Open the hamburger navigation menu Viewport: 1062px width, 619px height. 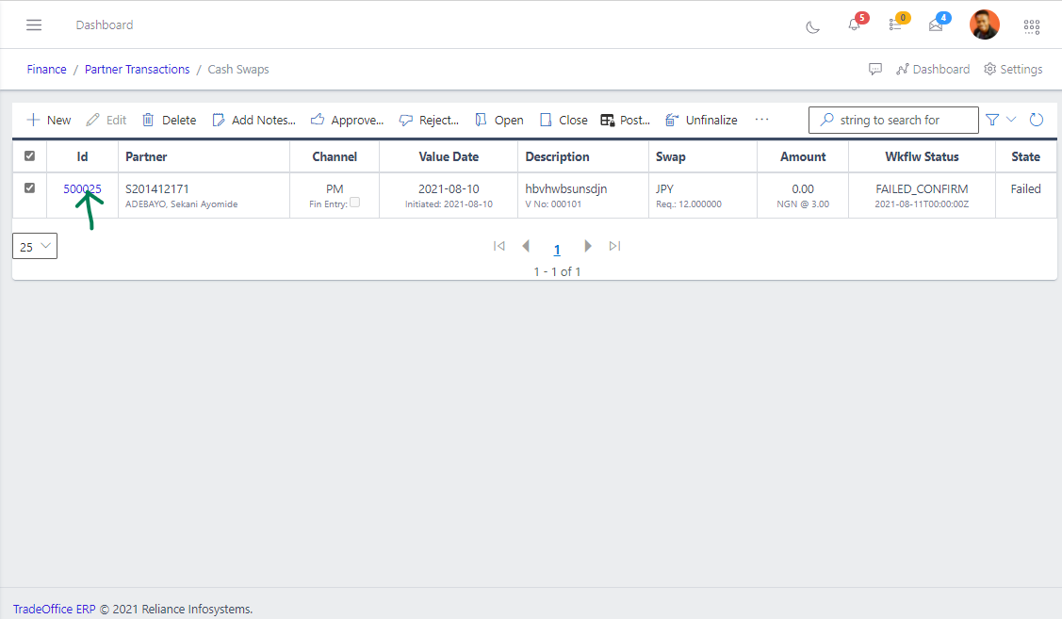34,24
